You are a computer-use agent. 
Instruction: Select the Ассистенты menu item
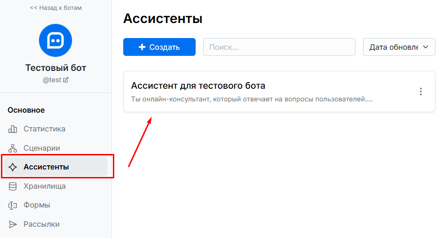(55, 167)
